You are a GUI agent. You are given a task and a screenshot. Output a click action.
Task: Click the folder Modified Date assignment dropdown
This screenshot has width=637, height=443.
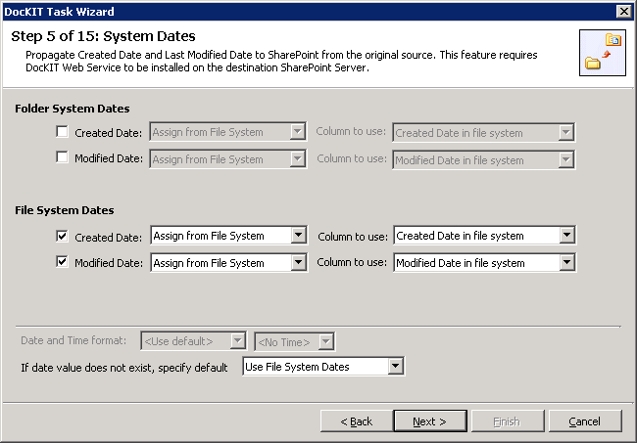[227, 158]
